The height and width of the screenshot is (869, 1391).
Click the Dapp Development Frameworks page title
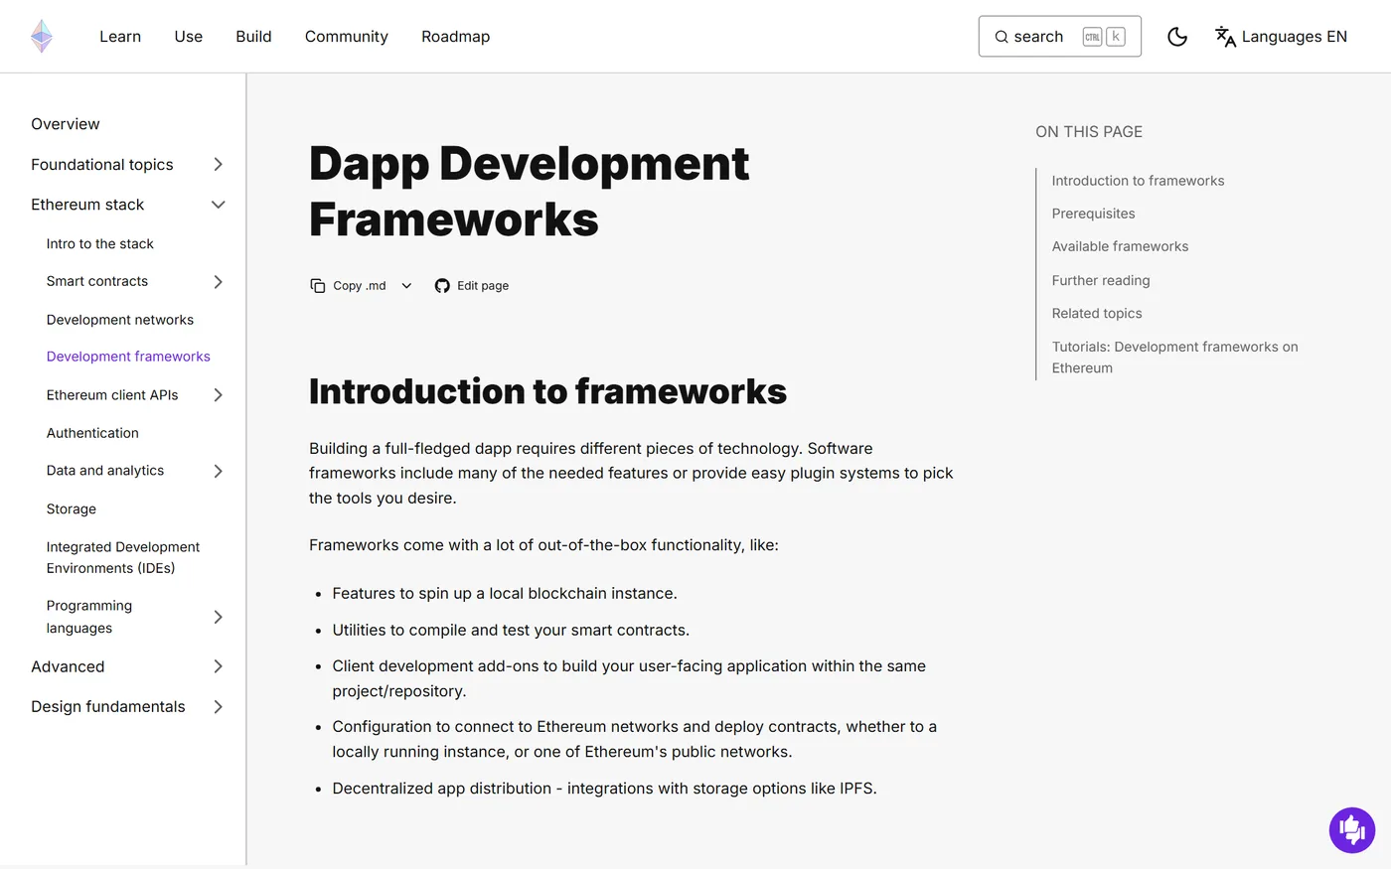529,192
